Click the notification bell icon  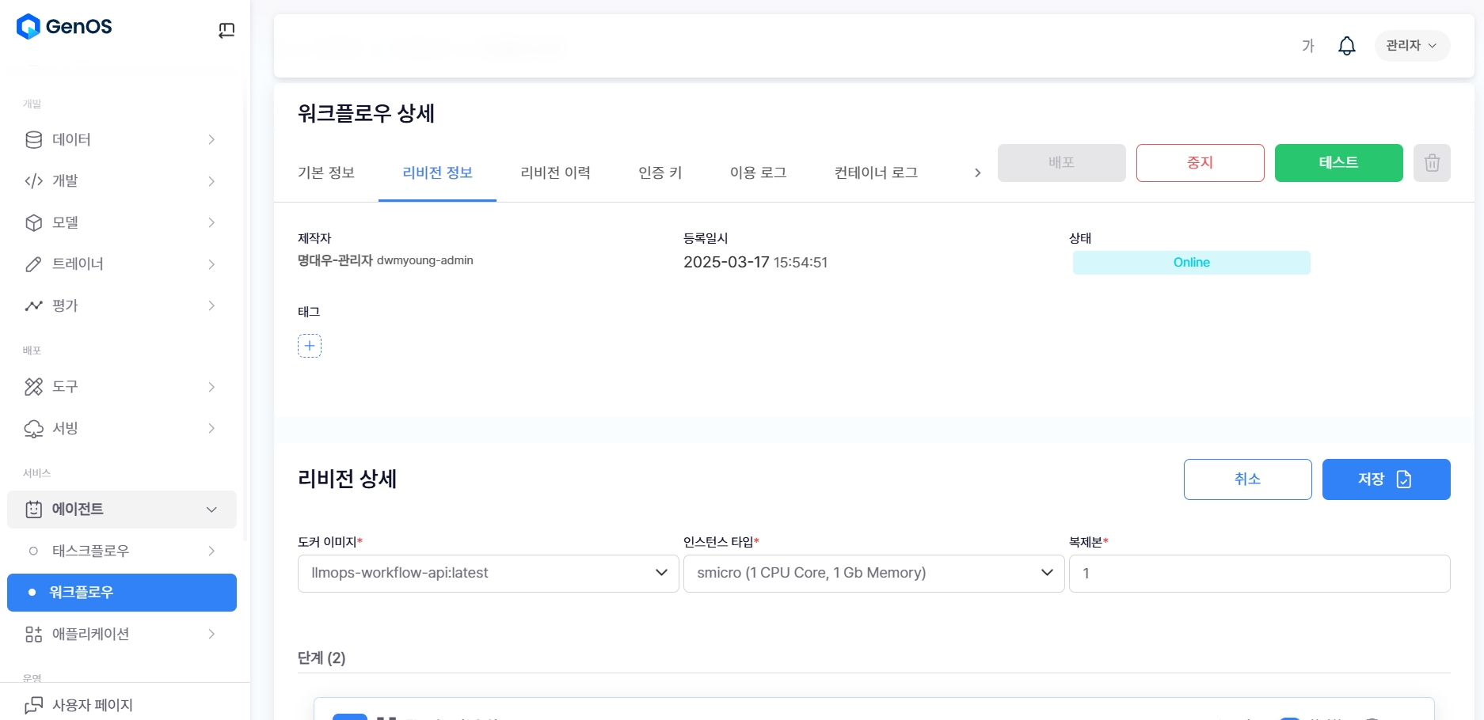[1346, 46]
